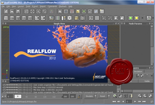The image size is (155, 105).
Task: Open the Simulate button dropdown arrow
Action: [x=95, y=96]
